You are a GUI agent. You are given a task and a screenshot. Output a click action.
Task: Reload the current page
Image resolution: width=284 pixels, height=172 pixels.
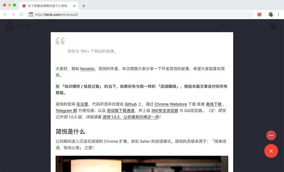tap(21, 14)
